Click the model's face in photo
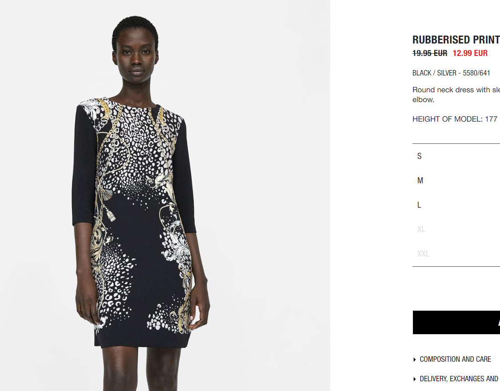Viewport: 500px width, 391px height. pyautogui.click(x=136, y=57)
